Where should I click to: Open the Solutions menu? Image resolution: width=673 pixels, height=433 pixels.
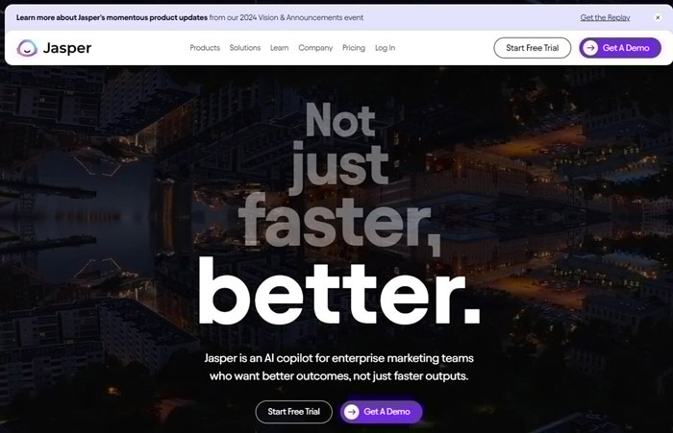244,48
